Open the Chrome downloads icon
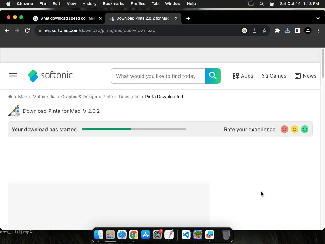The height and width of the screenshot is (244, 325). click(287, 30)
